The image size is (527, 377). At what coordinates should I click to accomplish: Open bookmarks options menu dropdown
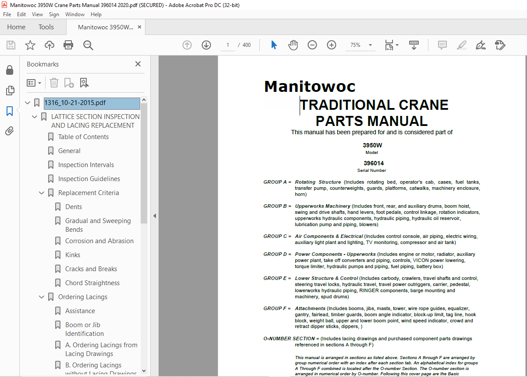click(34, 83)
